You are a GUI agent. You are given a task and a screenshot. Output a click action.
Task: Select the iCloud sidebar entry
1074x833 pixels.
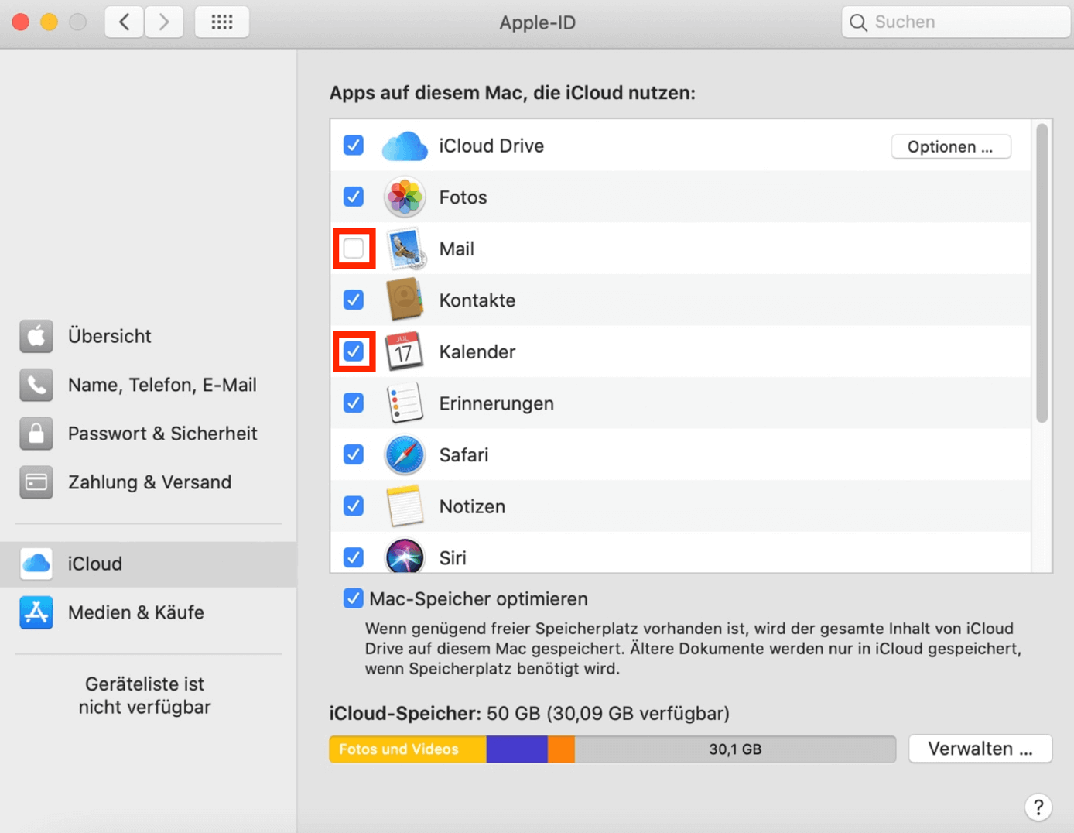point(149,564)
